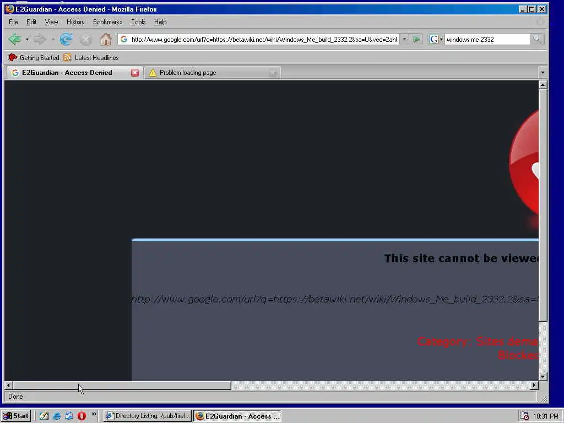Go to the Home page icon
Image resolution: width=564 pixels, height=423 pixels.
click(106, 39)
